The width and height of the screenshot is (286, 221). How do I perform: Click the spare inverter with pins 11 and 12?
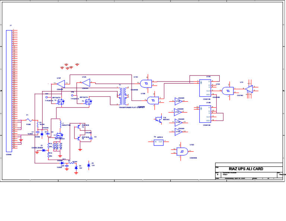click(178, 132)
